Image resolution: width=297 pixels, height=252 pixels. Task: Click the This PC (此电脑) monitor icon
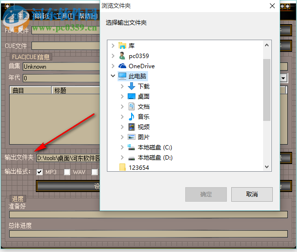pos(122,76)
